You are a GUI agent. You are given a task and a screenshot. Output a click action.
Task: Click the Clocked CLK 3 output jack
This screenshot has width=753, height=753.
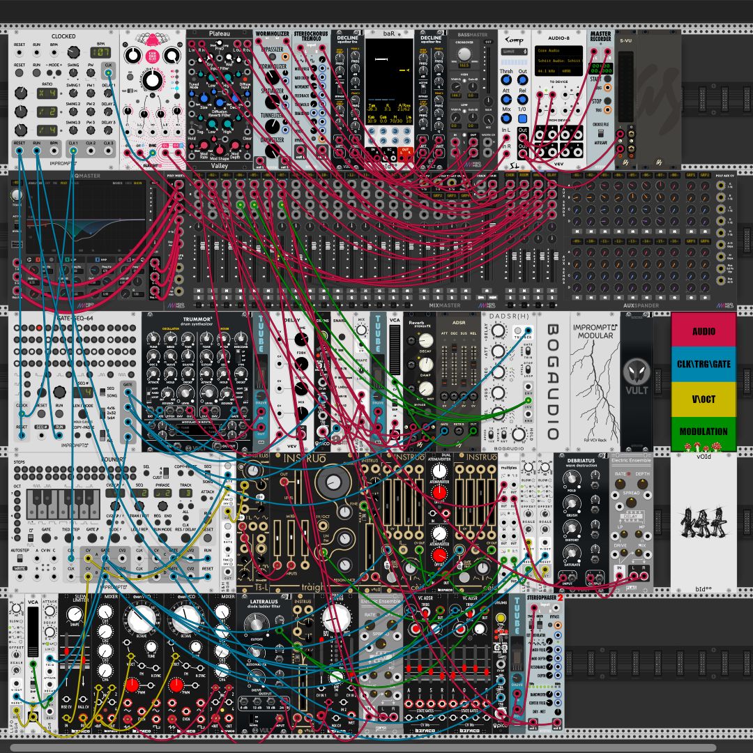click(x=108, y=151)
